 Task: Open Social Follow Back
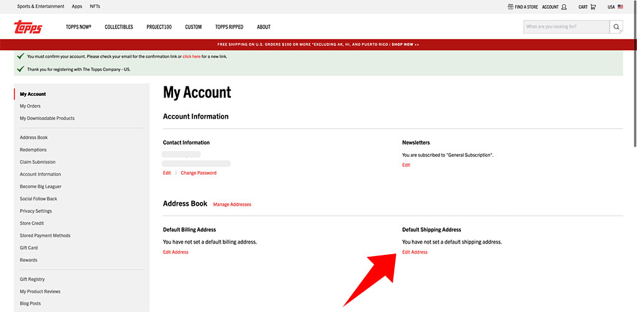39,199
